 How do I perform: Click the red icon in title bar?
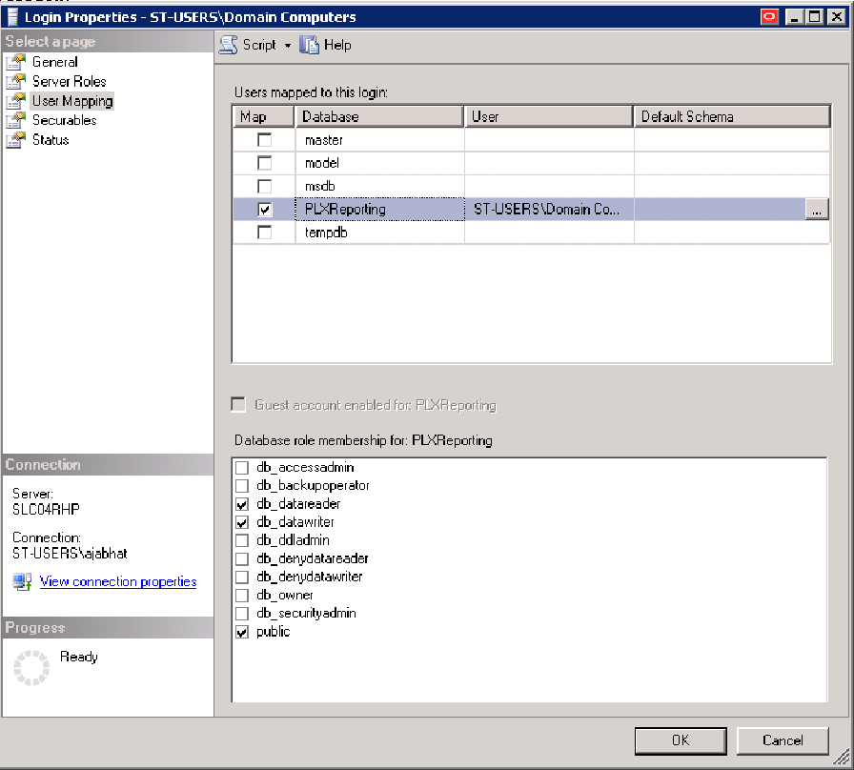[769, 17]
